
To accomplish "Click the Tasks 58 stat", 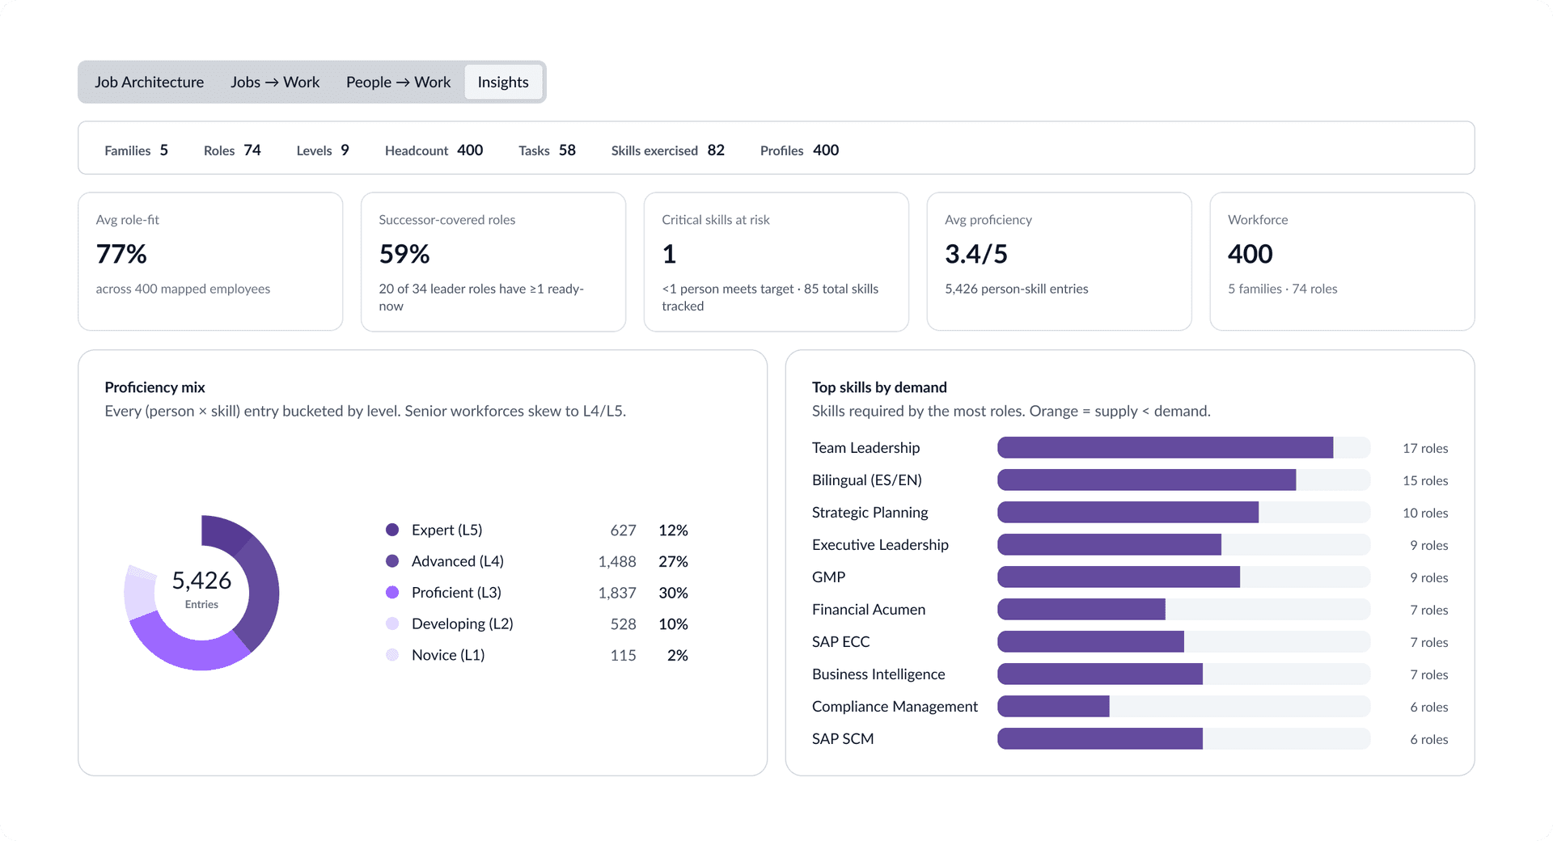I will tap(547, 150).
